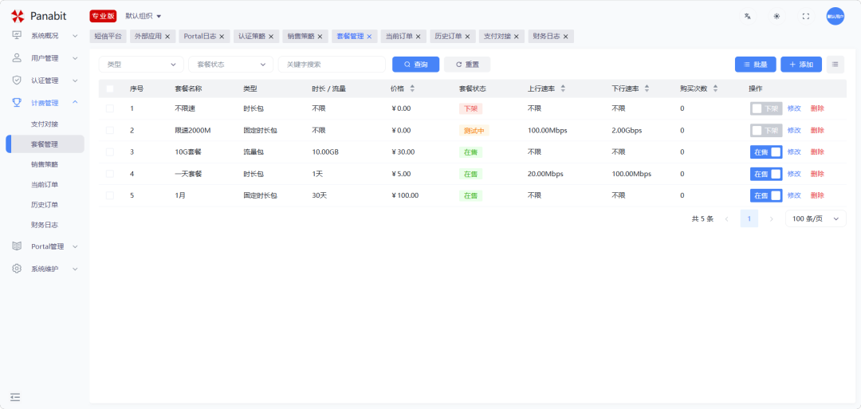
Task: Click the 查询 search button
Action: tap(415, 65)
